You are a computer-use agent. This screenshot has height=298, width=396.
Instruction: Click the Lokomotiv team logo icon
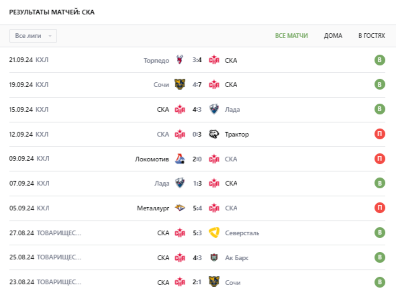pyautogui.click(x=180, y=159)
